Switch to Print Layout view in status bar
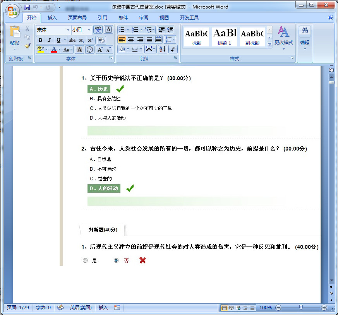Image resolution: width=338 pixels, height=315 pixels. [224, 308]
